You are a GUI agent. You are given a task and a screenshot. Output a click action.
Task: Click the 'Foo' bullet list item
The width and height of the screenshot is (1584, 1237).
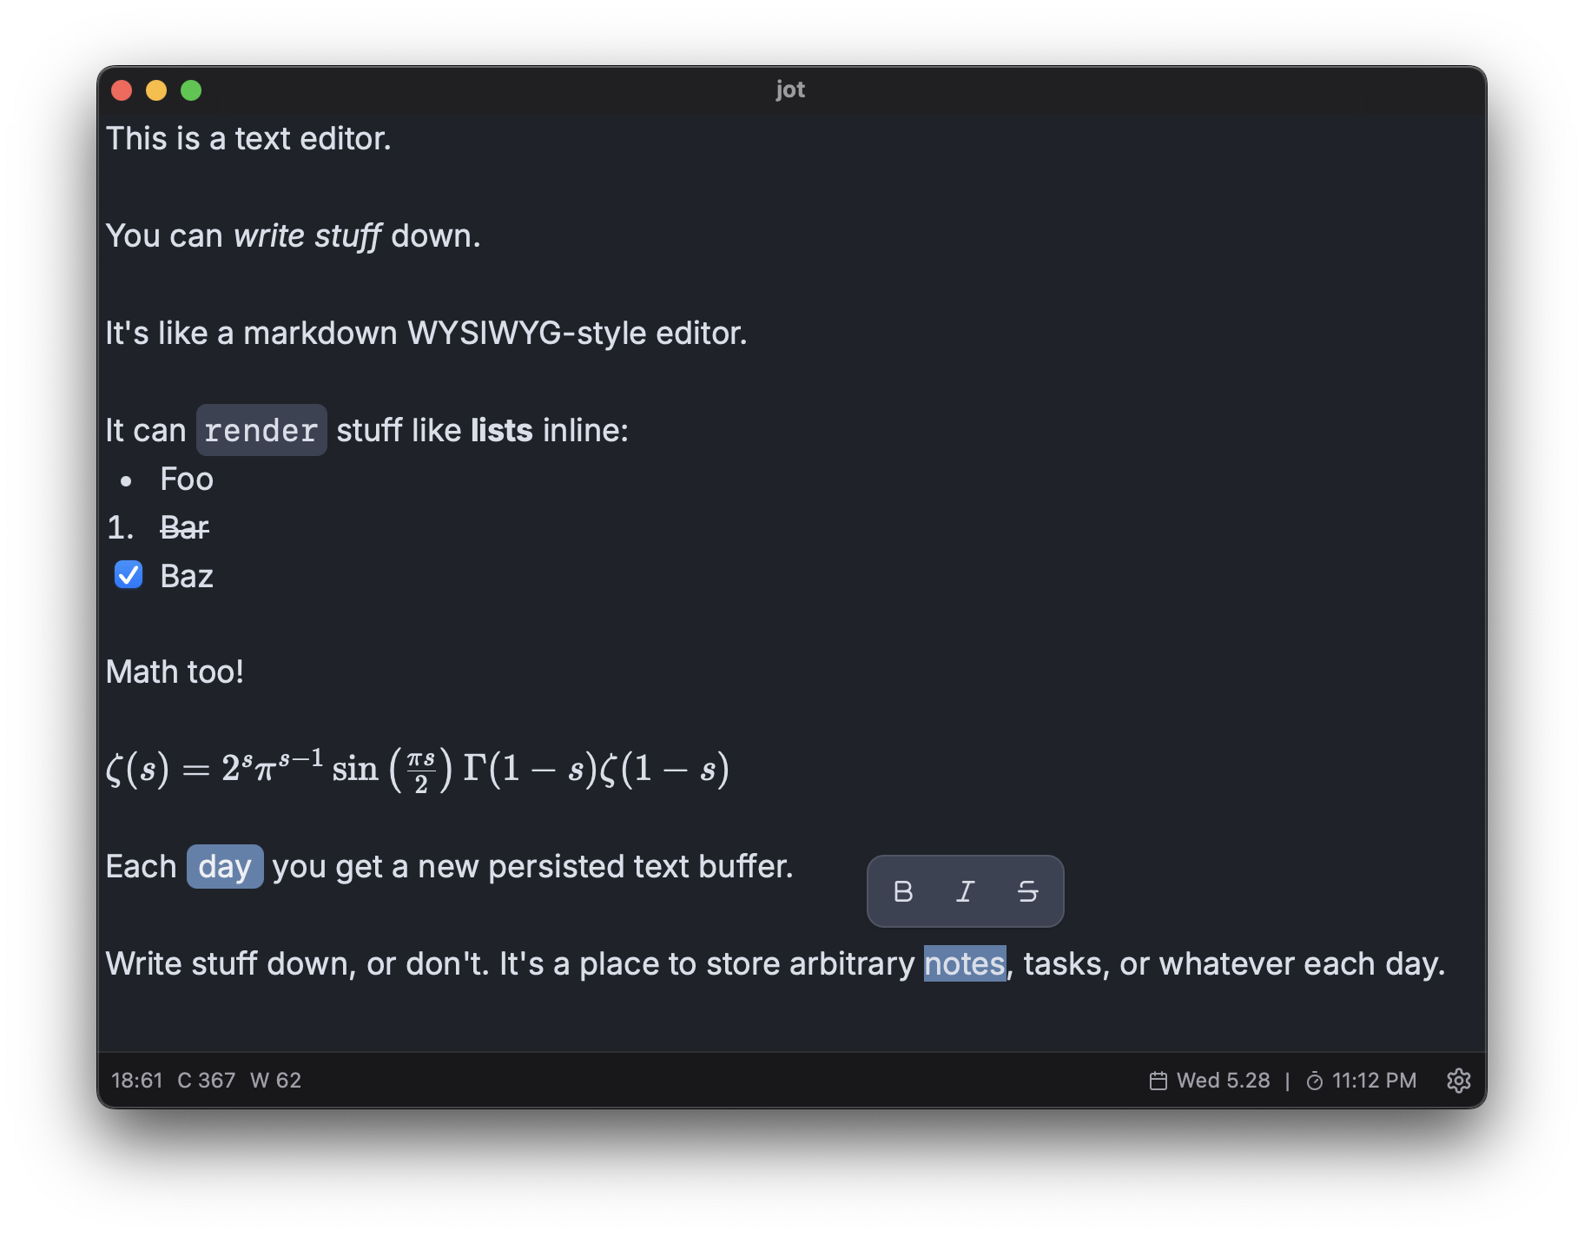click(x=187, y=480)
